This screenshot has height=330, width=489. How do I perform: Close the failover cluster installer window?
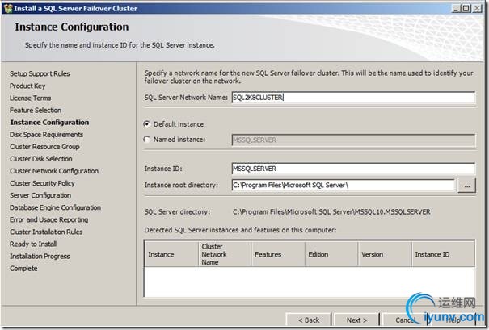click(x=478, y=7)
